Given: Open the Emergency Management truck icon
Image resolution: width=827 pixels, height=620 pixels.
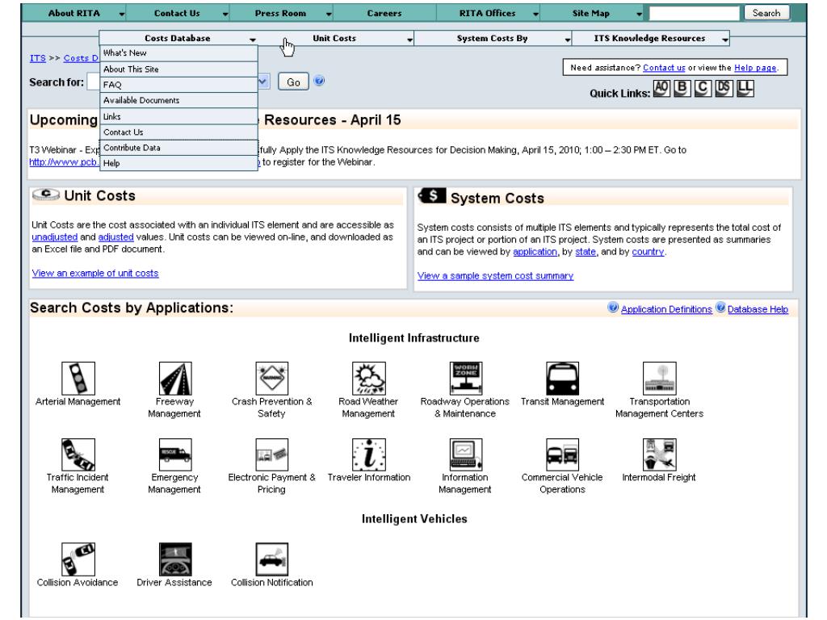Looking at the screenshot, I should (x=175, y=455).
